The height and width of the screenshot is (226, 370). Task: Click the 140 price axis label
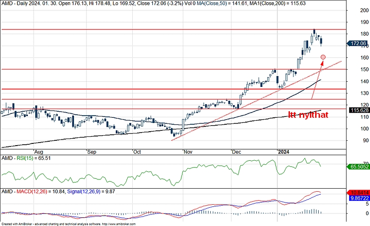(x=364, y=81)
